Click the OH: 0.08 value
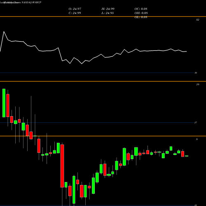The width and height of the screenshot is (206, 206). [141, 13]
